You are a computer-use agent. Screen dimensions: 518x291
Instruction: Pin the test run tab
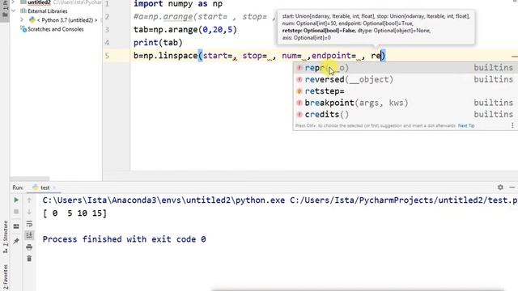click(x=16, y=241)
